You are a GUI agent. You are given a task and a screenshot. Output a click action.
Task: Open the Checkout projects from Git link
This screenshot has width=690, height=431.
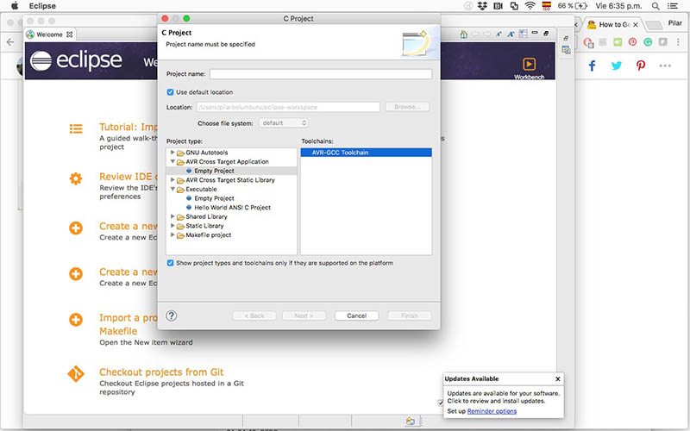click(161, 372)
